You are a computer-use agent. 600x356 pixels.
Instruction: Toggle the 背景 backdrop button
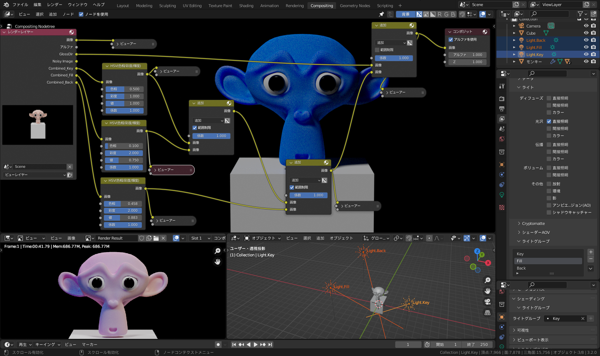(406, 14)
